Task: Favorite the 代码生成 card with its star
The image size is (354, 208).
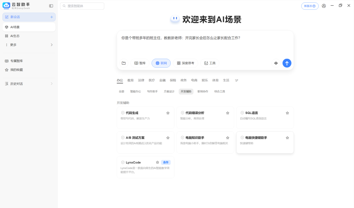Action: click(168, 113)
